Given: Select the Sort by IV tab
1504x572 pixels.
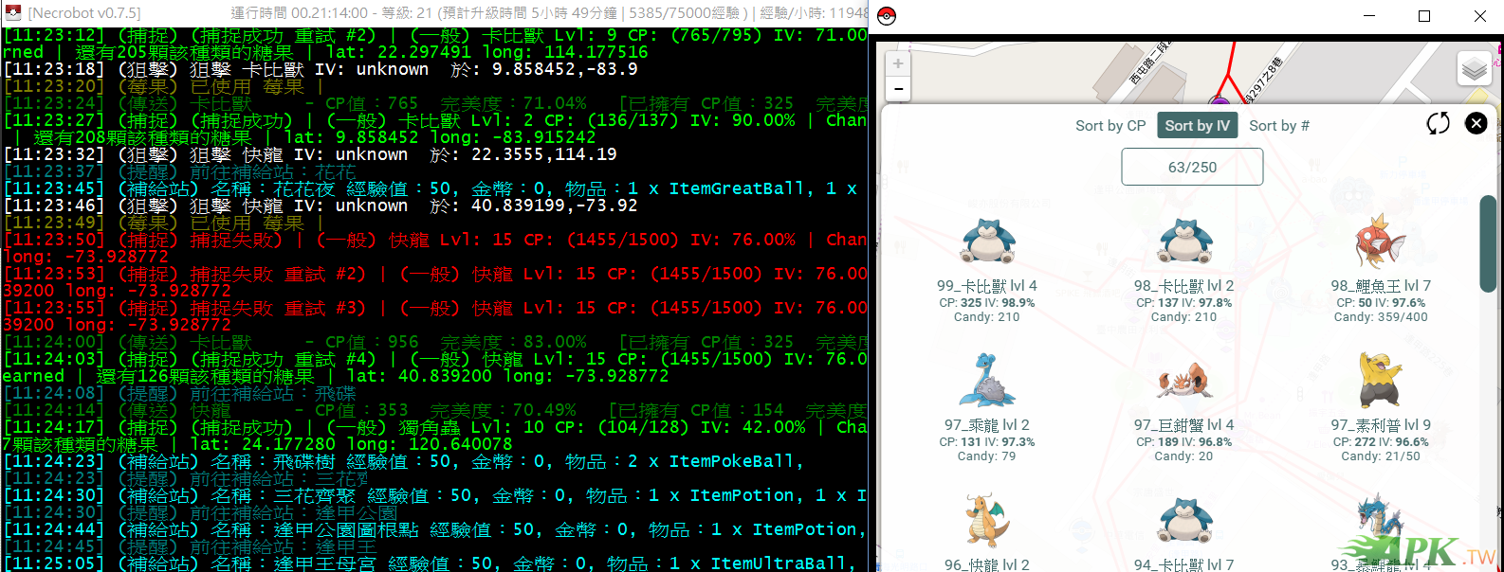Looking at the screenshot, I should [1198, 126].
